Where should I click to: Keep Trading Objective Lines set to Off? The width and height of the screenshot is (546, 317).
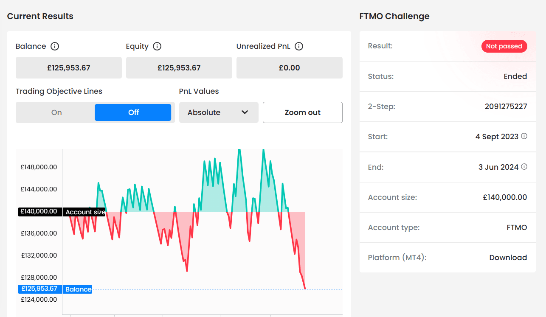click(132, 112)
